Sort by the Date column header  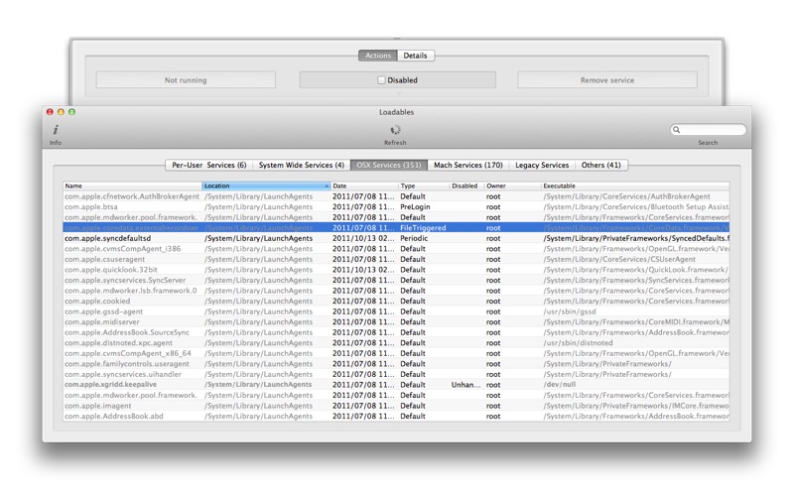tap(364, 186)
